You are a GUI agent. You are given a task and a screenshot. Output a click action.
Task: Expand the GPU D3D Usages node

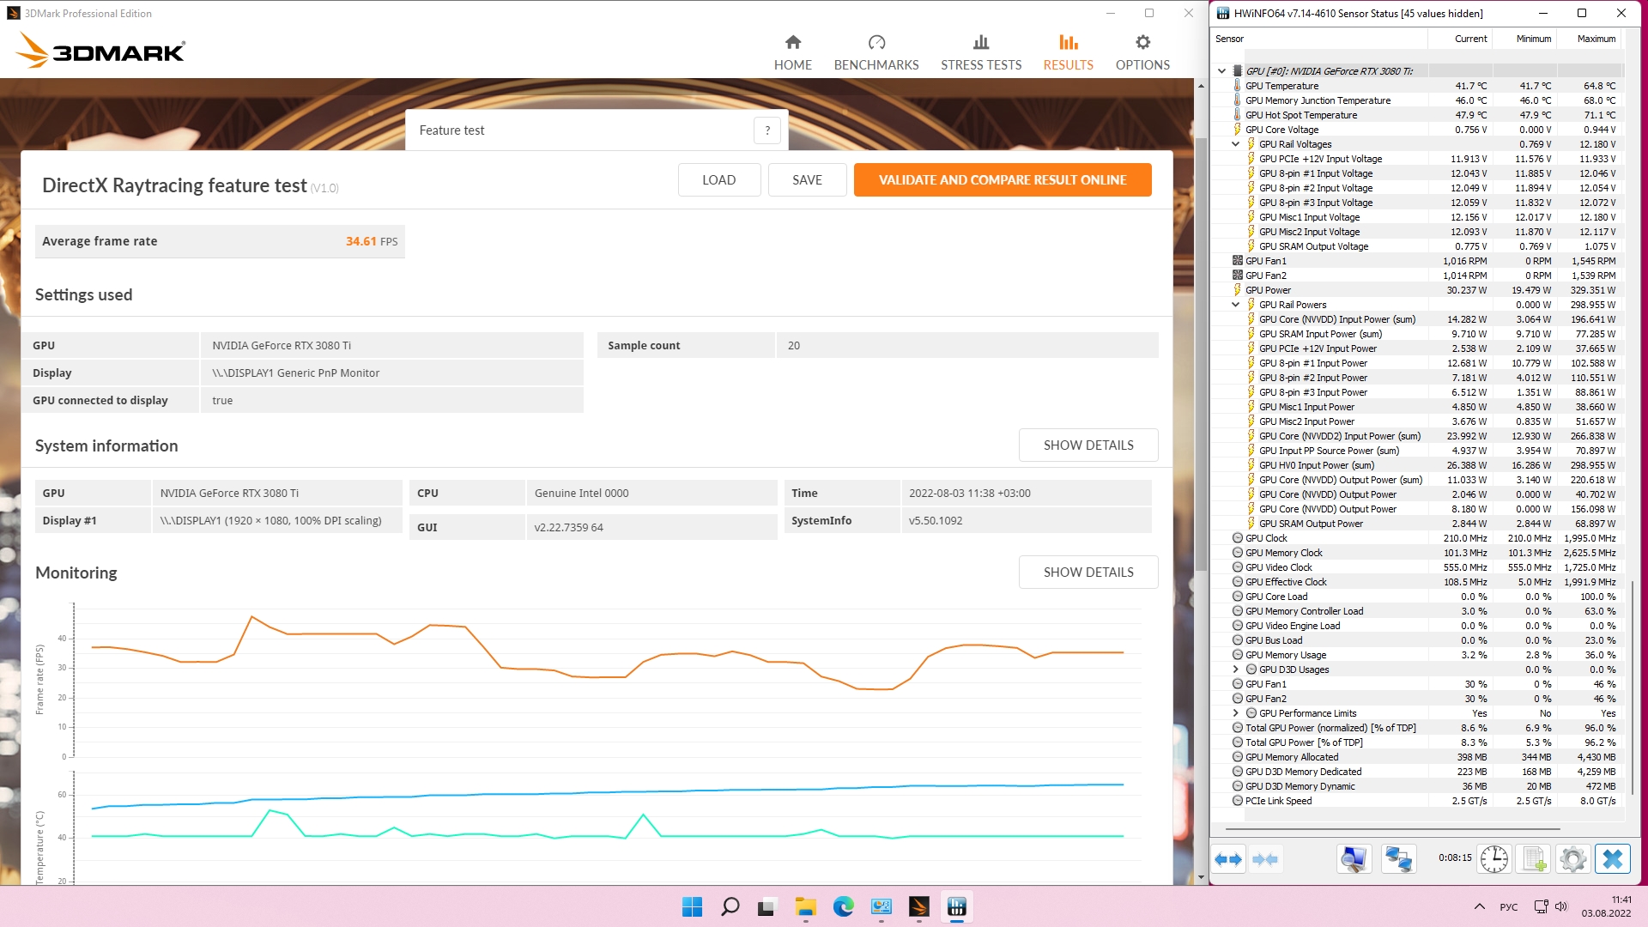1235,669
